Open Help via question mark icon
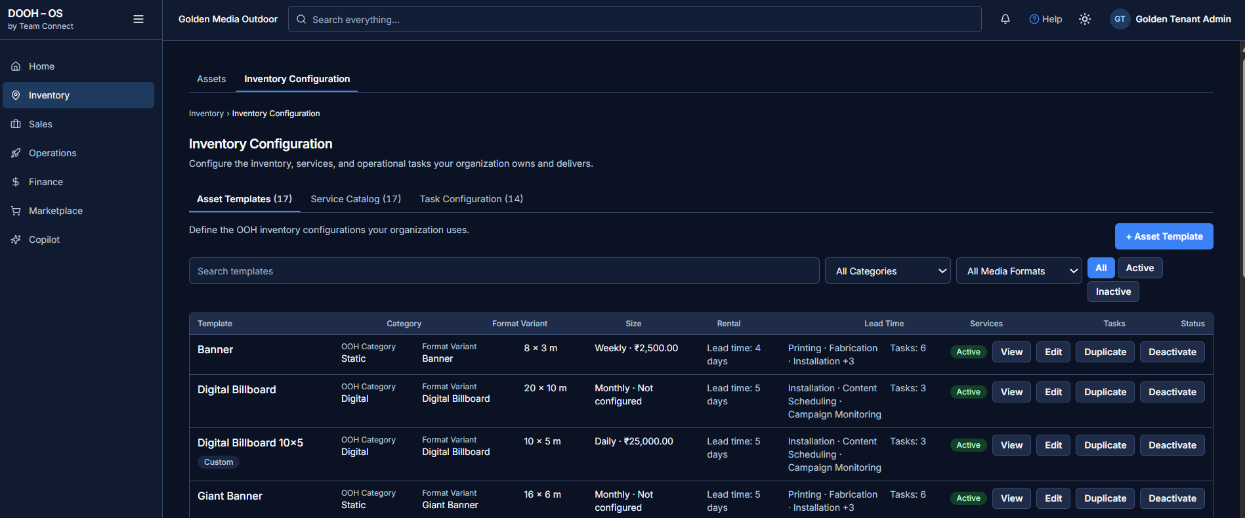 coord(1034,19)
